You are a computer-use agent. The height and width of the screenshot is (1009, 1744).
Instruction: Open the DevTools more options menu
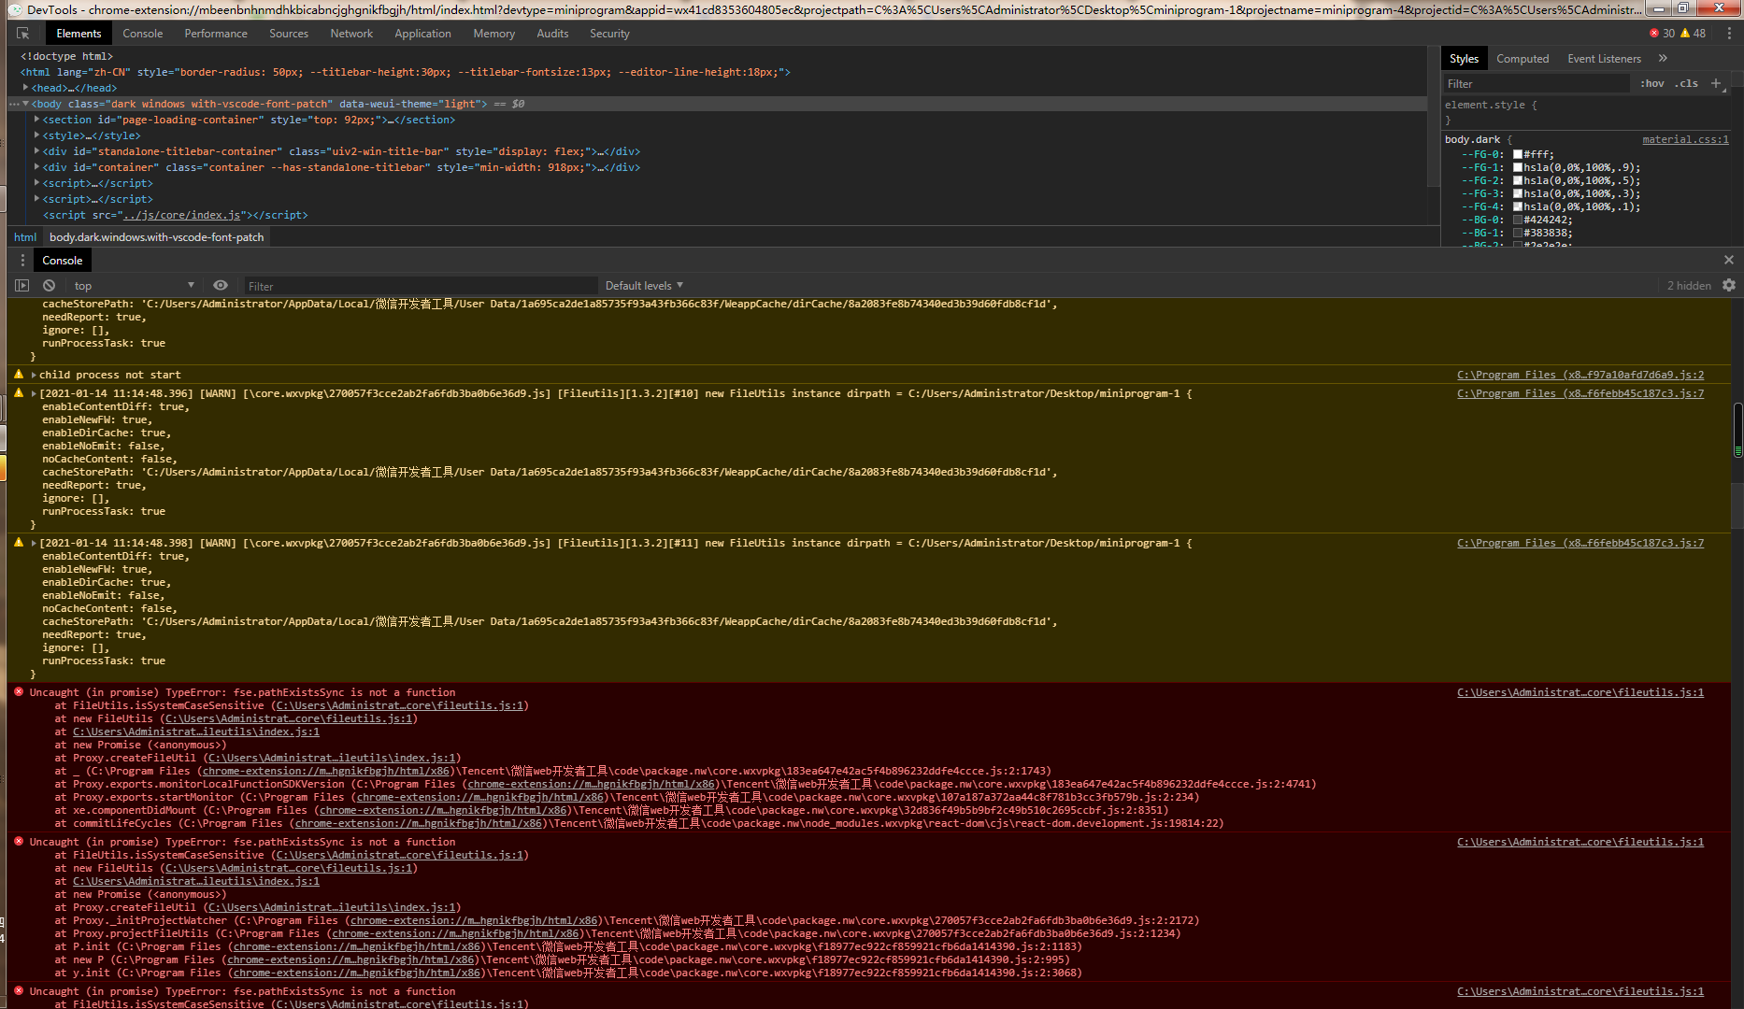tap(1728, 33)
